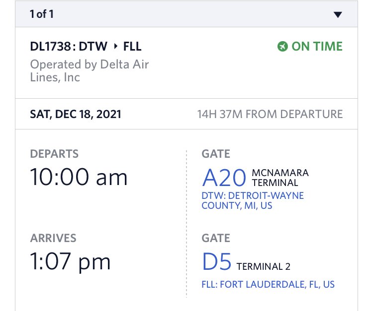Click the 1 of 1 header bar
373x311 pixels.
(x=186, y=14)
